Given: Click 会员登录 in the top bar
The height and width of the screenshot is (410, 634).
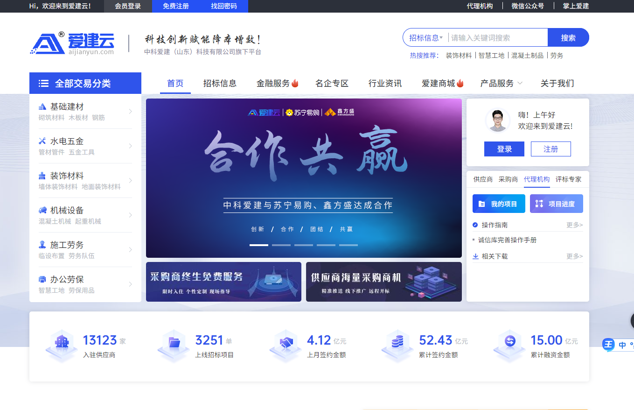Looking at the screenshot, I should (x=128, y=6).
